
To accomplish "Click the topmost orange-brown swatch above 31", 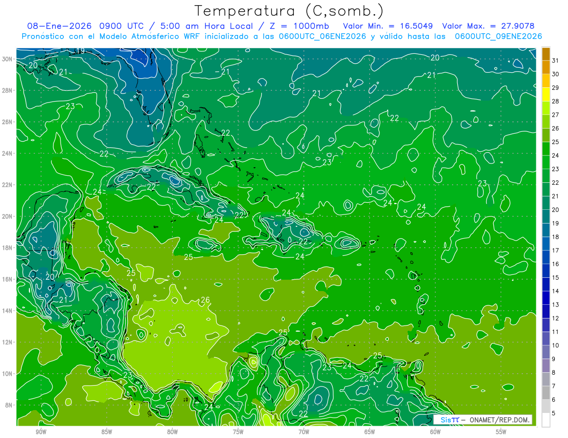I will (x=546, y=54).
